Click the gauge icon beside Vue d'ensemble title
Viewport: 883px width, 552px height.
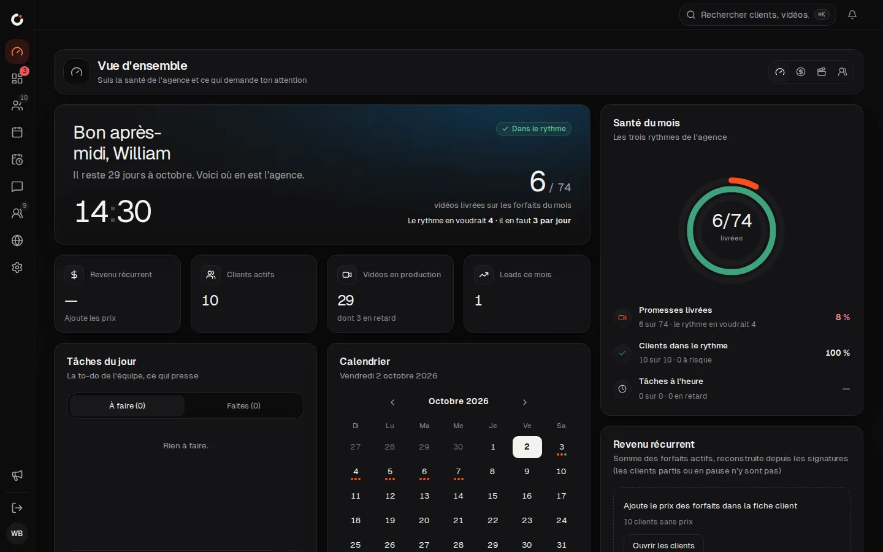pos(77,72)
